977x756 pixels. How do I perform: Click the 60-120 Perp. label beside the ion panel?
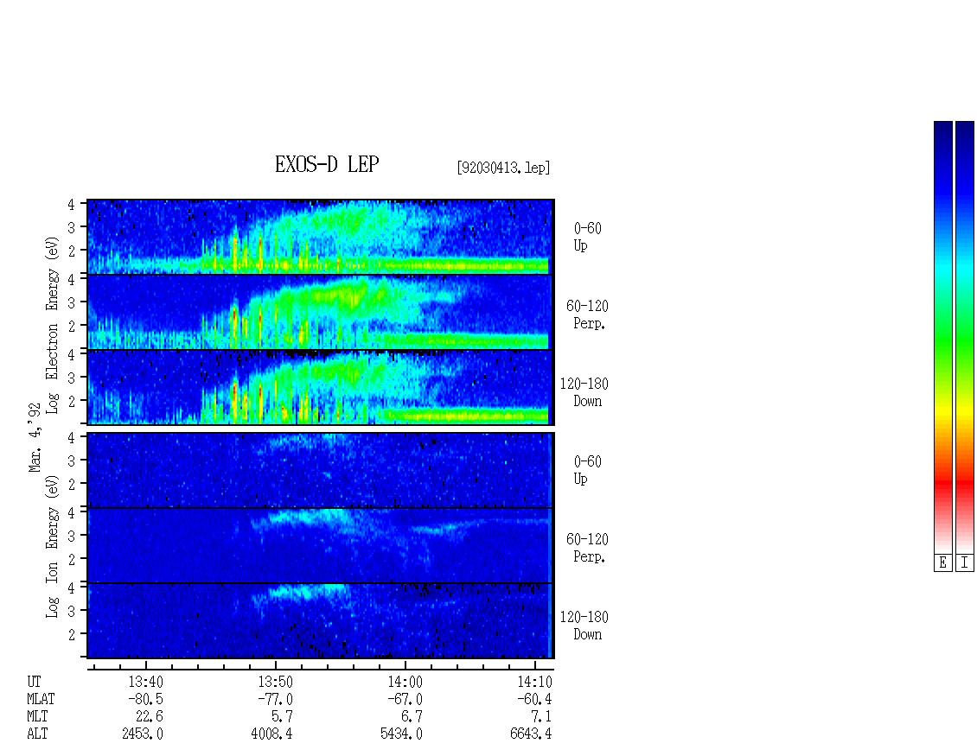click(587, 548)
